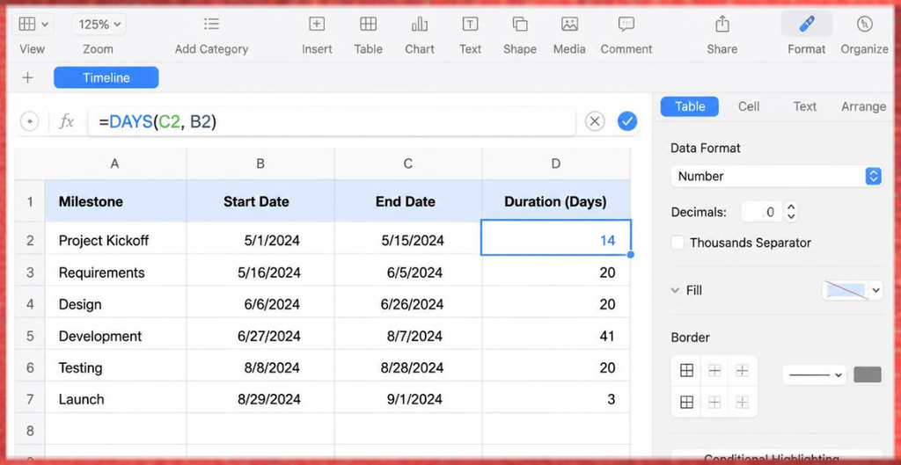Click the fill handle dot on cell D2

(x=631, y=254)
